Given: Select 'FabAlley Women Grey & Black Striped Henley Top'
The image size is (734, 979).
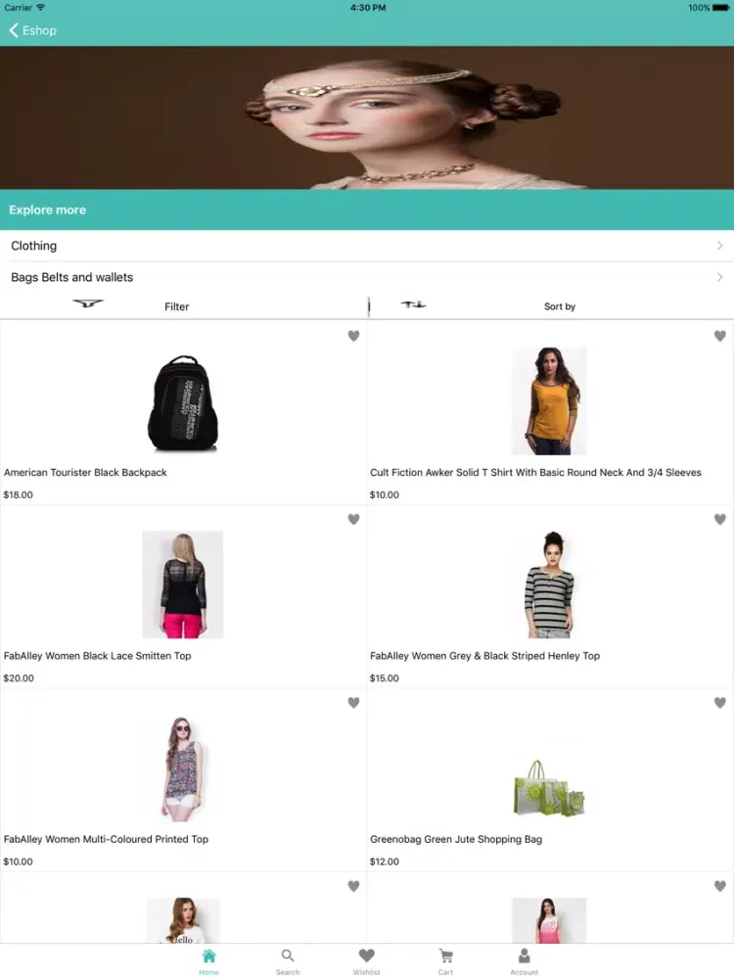Looking at the screenshot, I should coord(485,656).
